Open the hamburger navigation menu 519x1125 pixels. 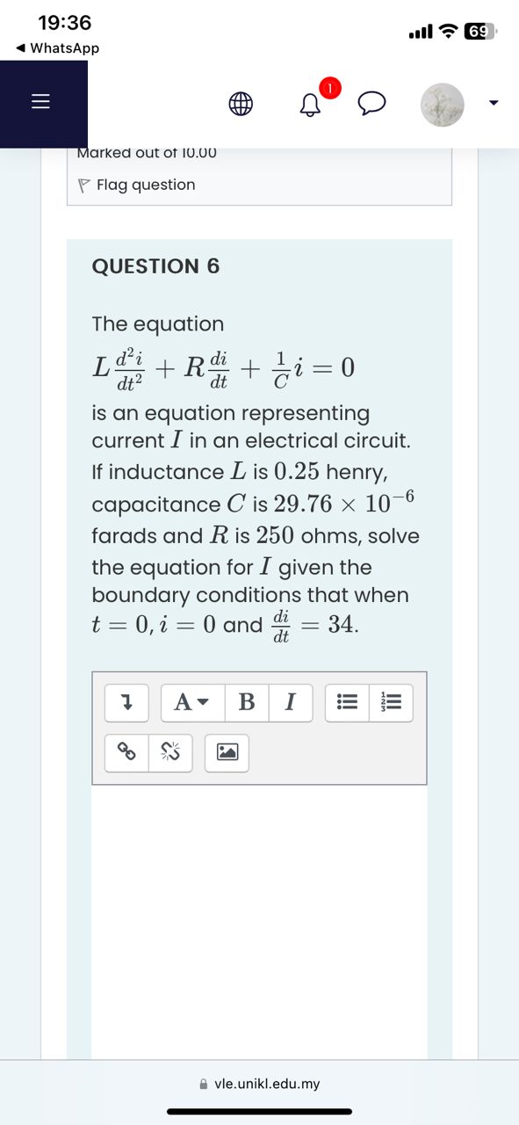click(40, 101)
